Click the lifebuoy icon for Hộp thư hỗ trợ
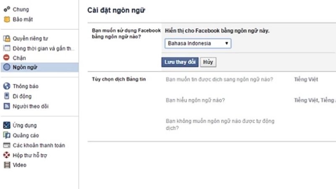The image size is (336, 189). [x=7, y=155]
